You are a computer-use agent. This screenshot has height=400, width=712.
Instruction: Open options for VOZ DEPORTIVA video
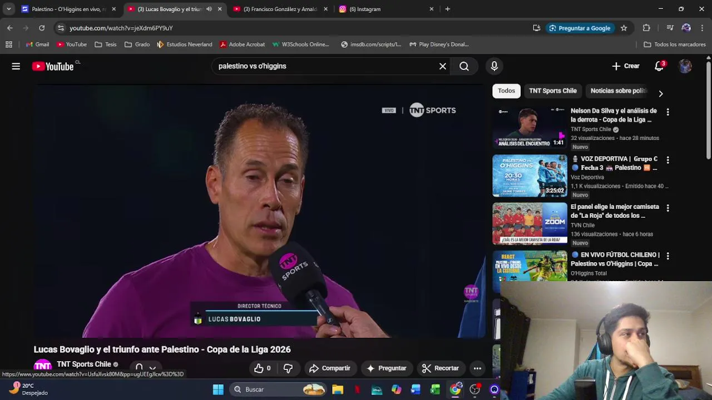coord(667,159)
